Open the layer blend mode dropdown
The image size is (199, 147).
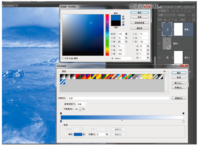pos(167,16)
